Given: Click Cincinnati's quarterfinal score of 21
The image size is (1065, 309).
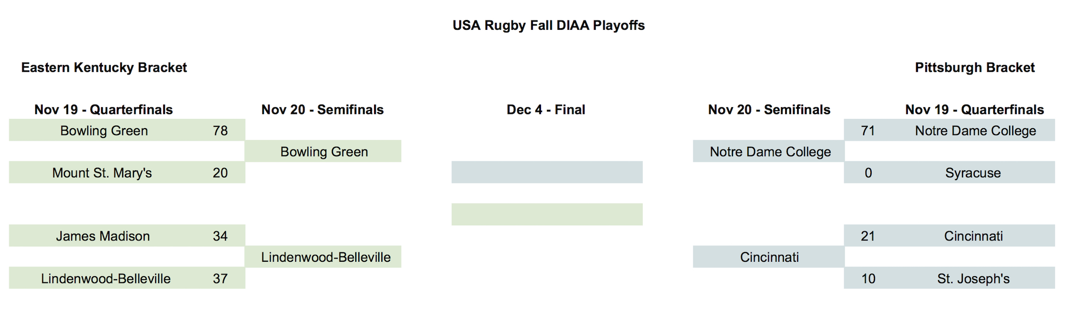Looking at the screenshot, I should click(868, 236).
